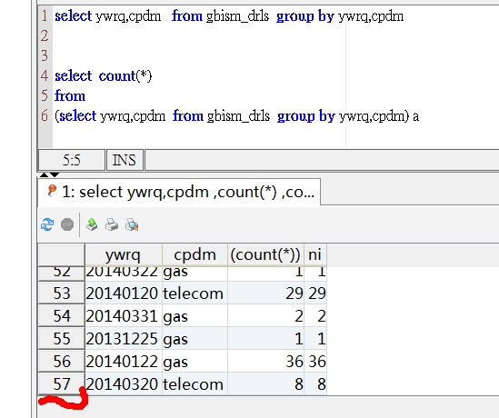This screenshot has height=418, width=499.
Task: Click the print preview icon
Action: click(x=132, y=224)
